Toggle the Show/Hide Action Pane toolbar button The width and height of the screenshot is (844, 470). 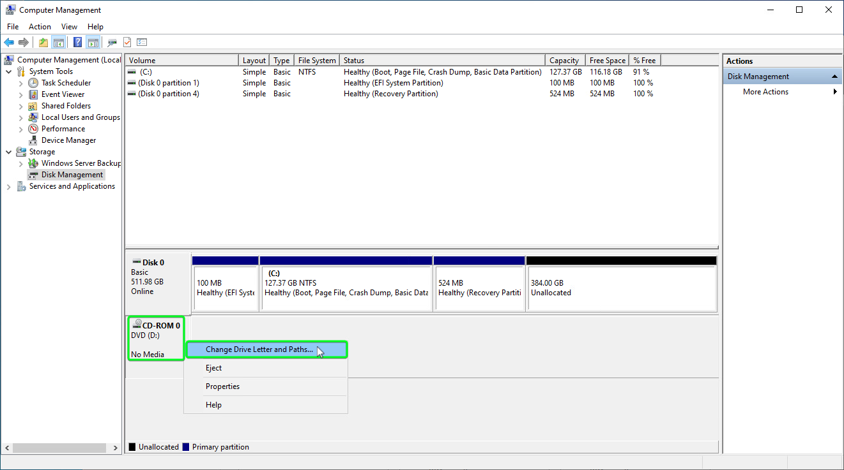tap(93, 43)
